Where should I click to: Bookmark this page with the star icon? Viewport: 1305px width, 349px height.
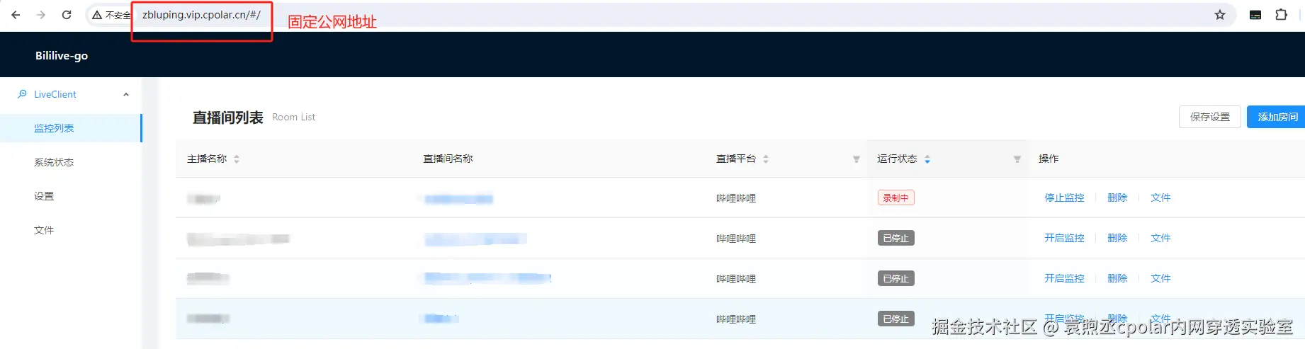coord(1220,15)
